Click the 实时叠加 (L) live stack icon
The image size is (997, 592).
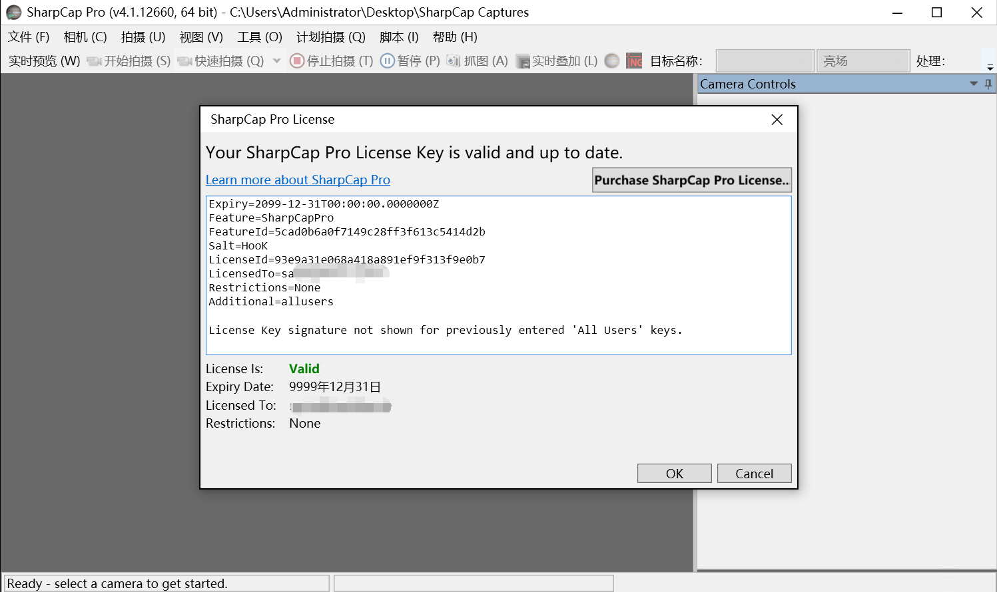point(523,61)
